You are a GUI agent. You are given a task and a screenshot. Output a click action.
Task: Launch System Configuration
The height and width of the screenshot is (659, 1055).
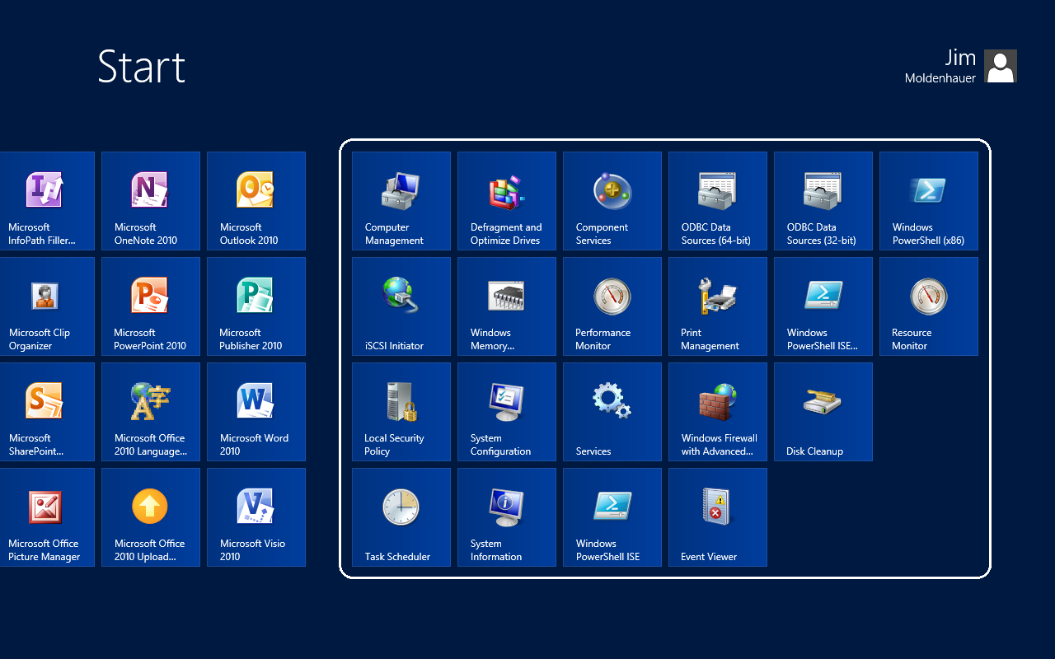[x=507, y=412]
